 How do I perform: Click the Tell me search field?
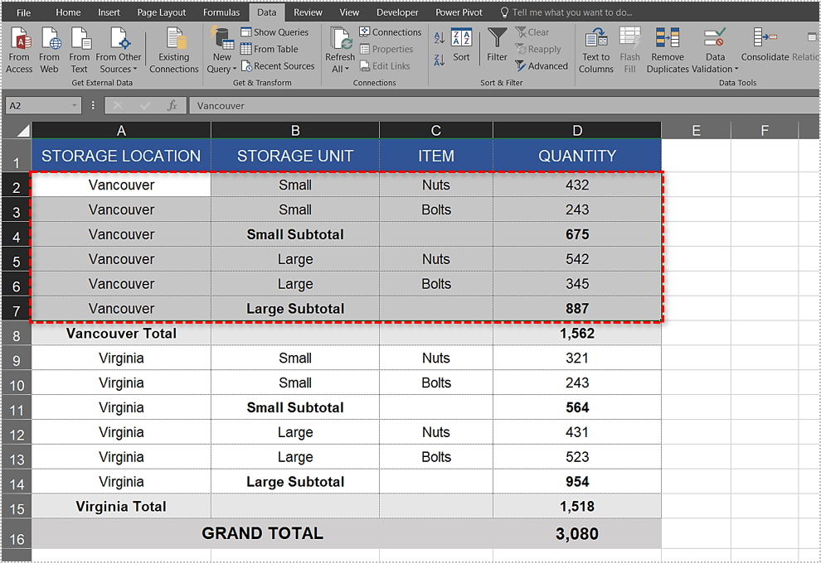tap(571, 12)
